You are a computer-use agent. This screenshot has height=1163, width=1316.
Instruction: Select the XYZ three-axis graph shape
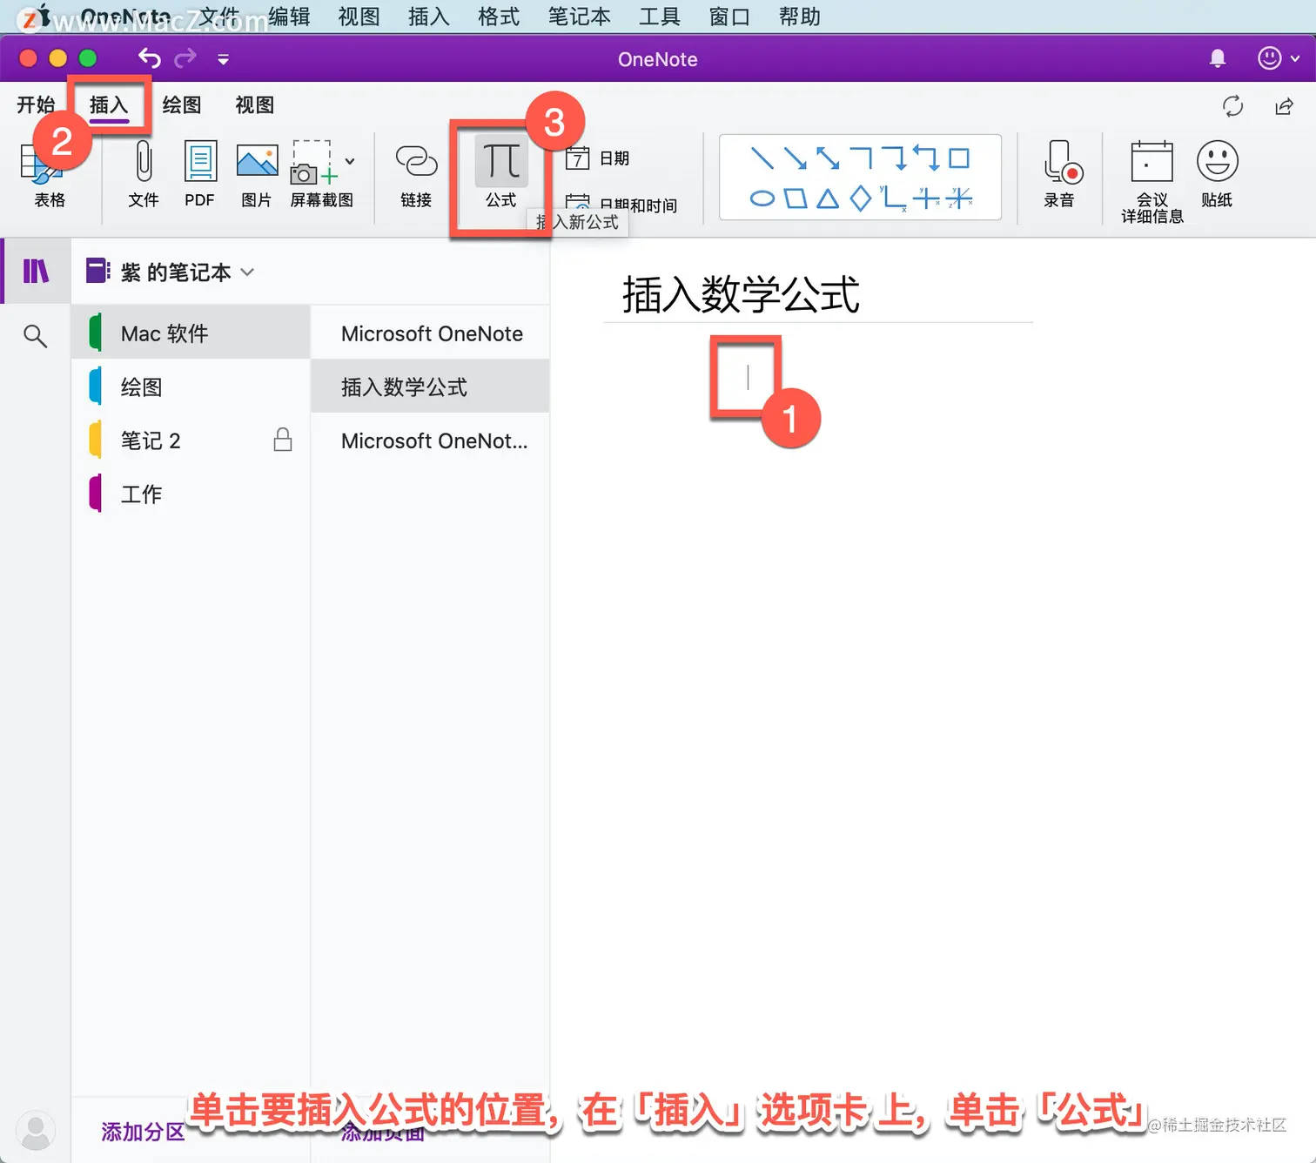click(959, 198)
